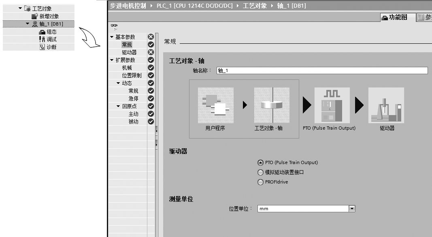Click the 用户程序 diagram image
432x237 pixels.
click(x=216, y=105)
